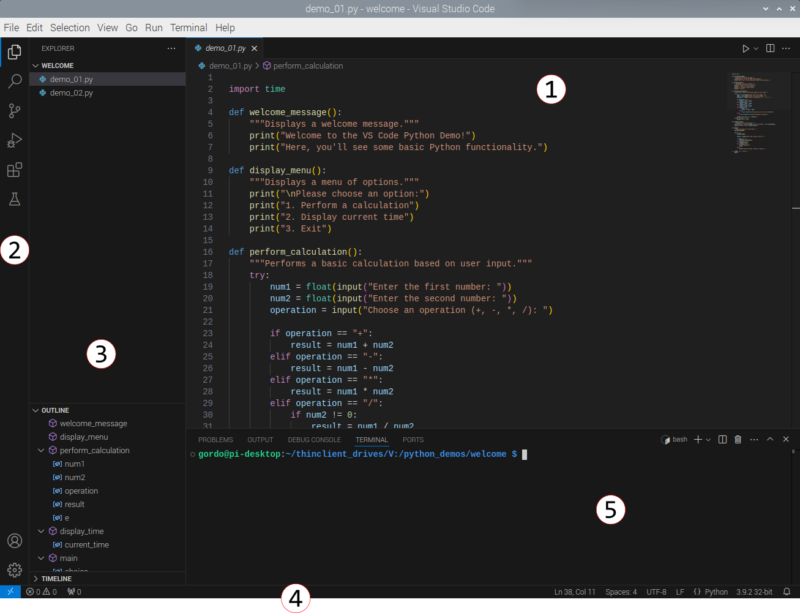This screenshot has height=613, width=800.
Task: Open the Extensions view
Action: coord(14,170)
